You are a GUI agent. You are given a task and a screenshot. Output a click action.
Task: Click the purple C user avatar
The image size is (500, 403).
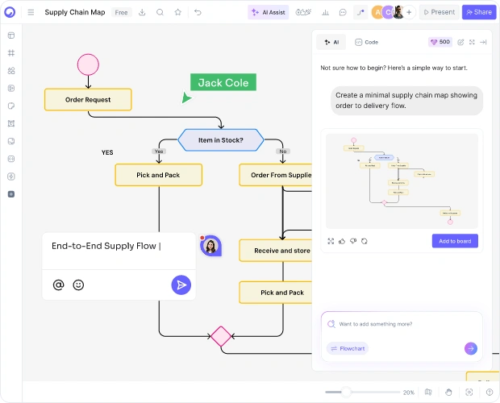[x=388, y=12]
